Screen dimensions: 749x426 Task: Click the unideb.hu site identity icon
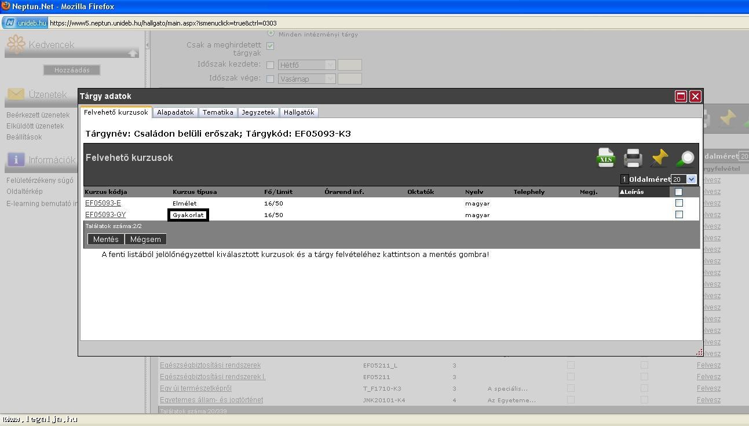(x=25, y=23)
